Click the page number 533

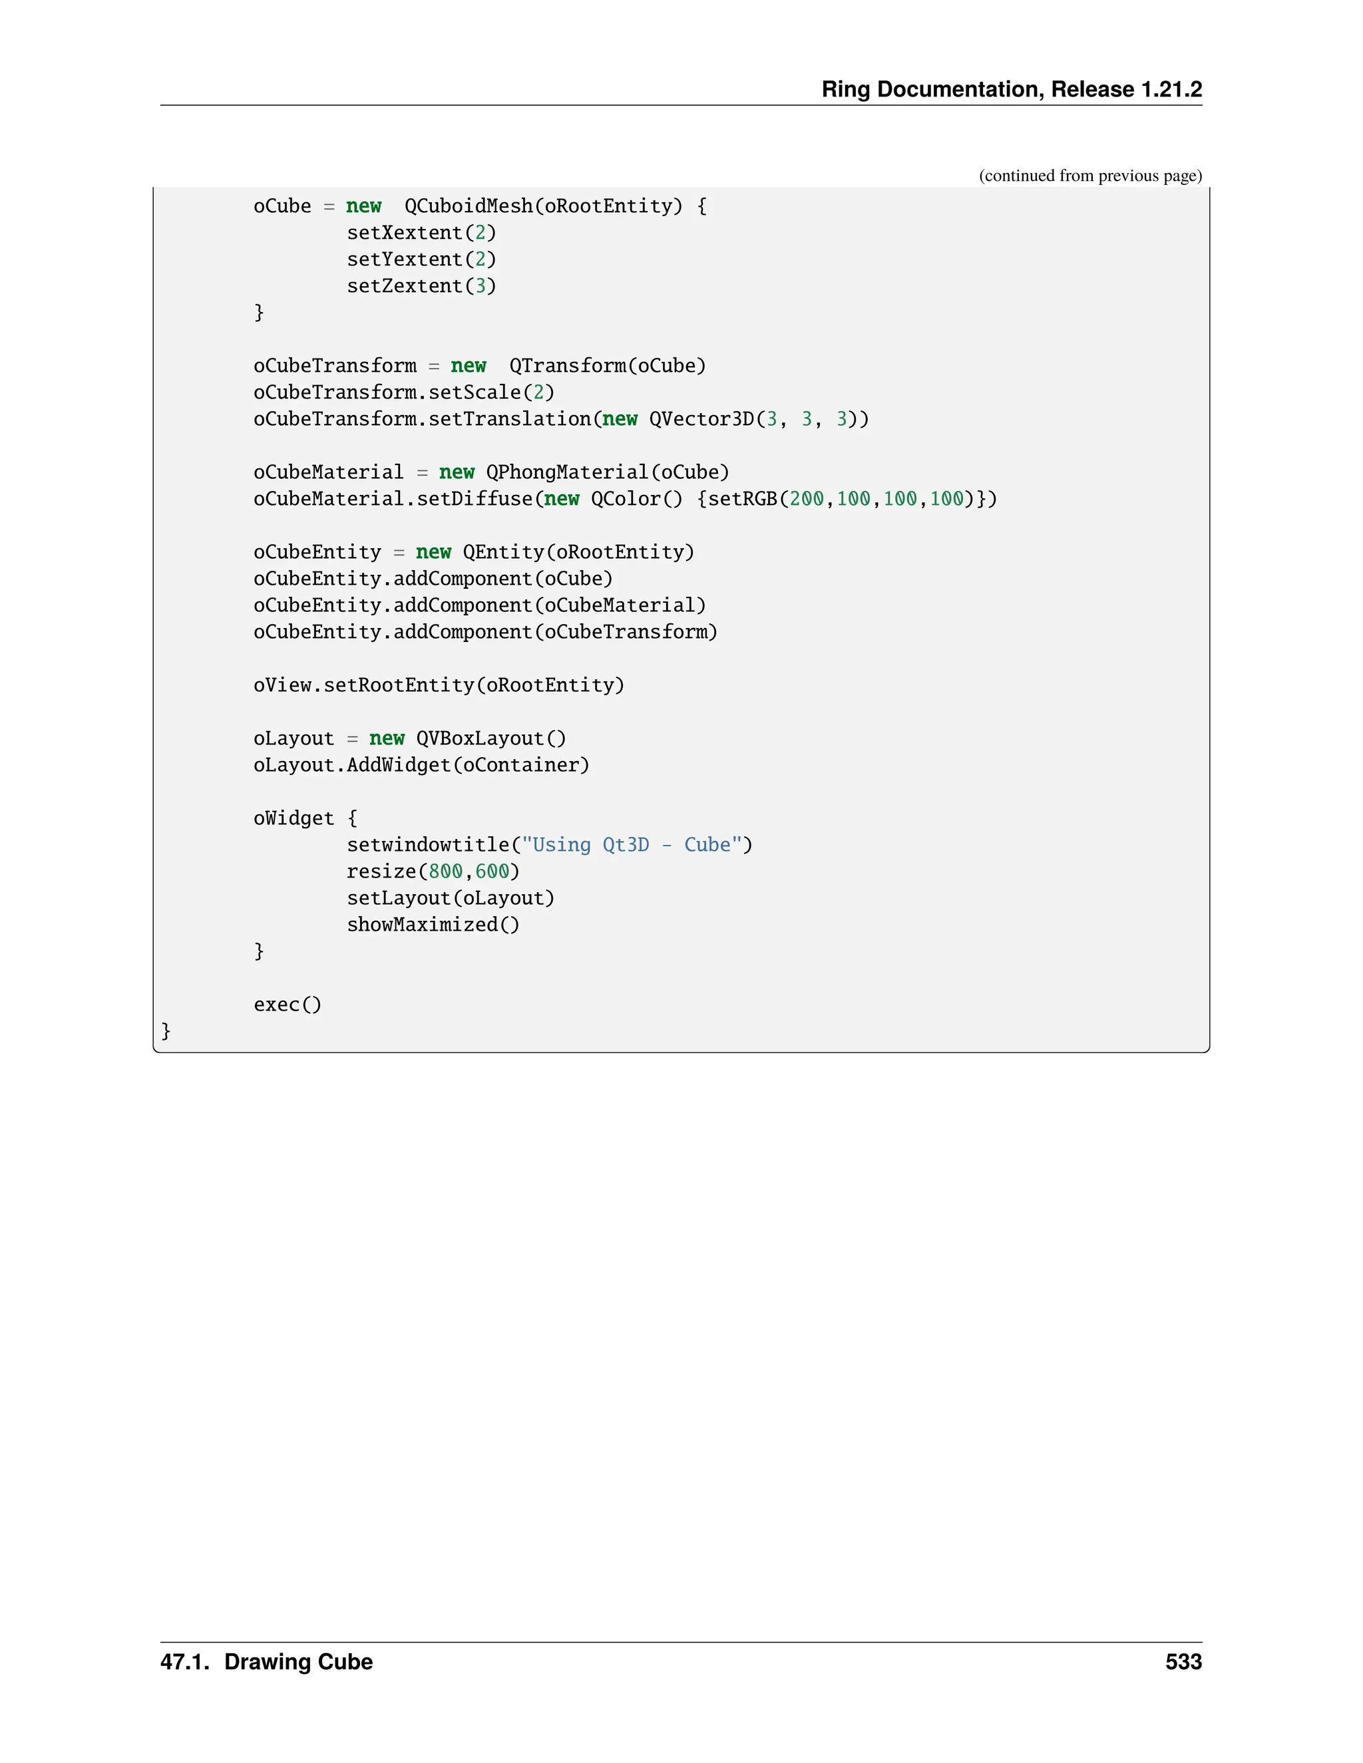pyautogui.click(x=1183, y=1662)
